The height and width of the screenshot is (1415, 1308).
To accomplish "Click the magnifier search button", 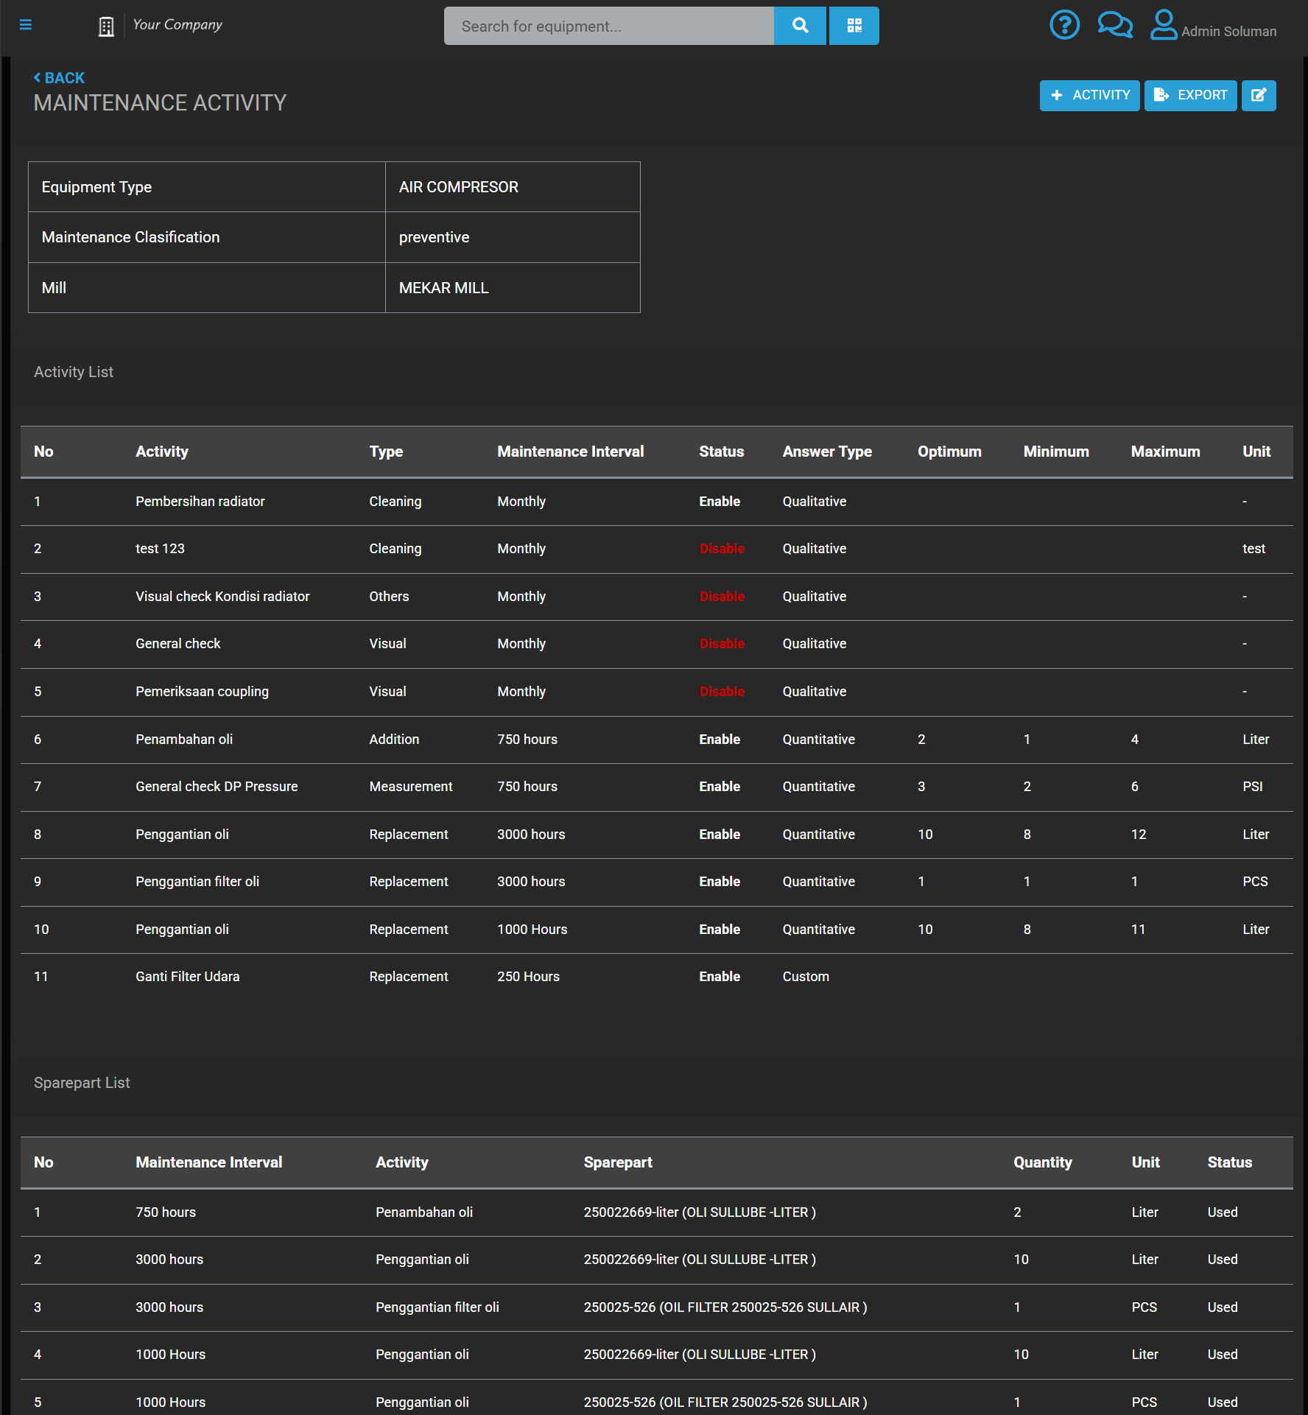I will pos(800,26).
